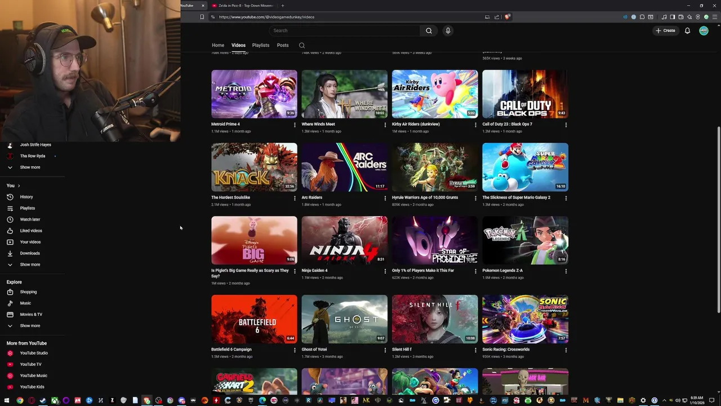Open the browser hamburger menu
Image resolution: width=721 pixels, height=406 pixels.
click(715, 17)
